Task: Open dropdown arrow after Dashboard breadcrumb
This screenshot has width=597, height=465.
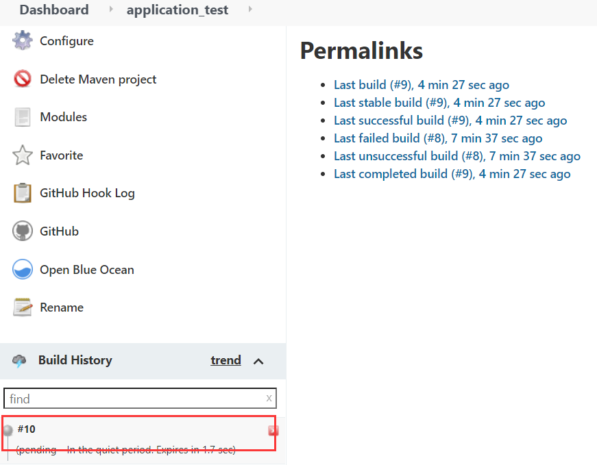Action: point(111,9)
